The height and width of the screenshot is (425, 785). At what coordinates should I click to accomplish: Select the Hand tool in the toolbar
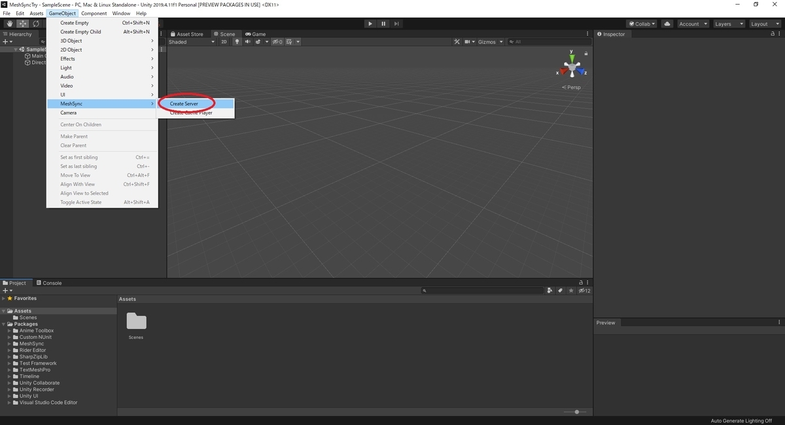click(x=9, y=24)
